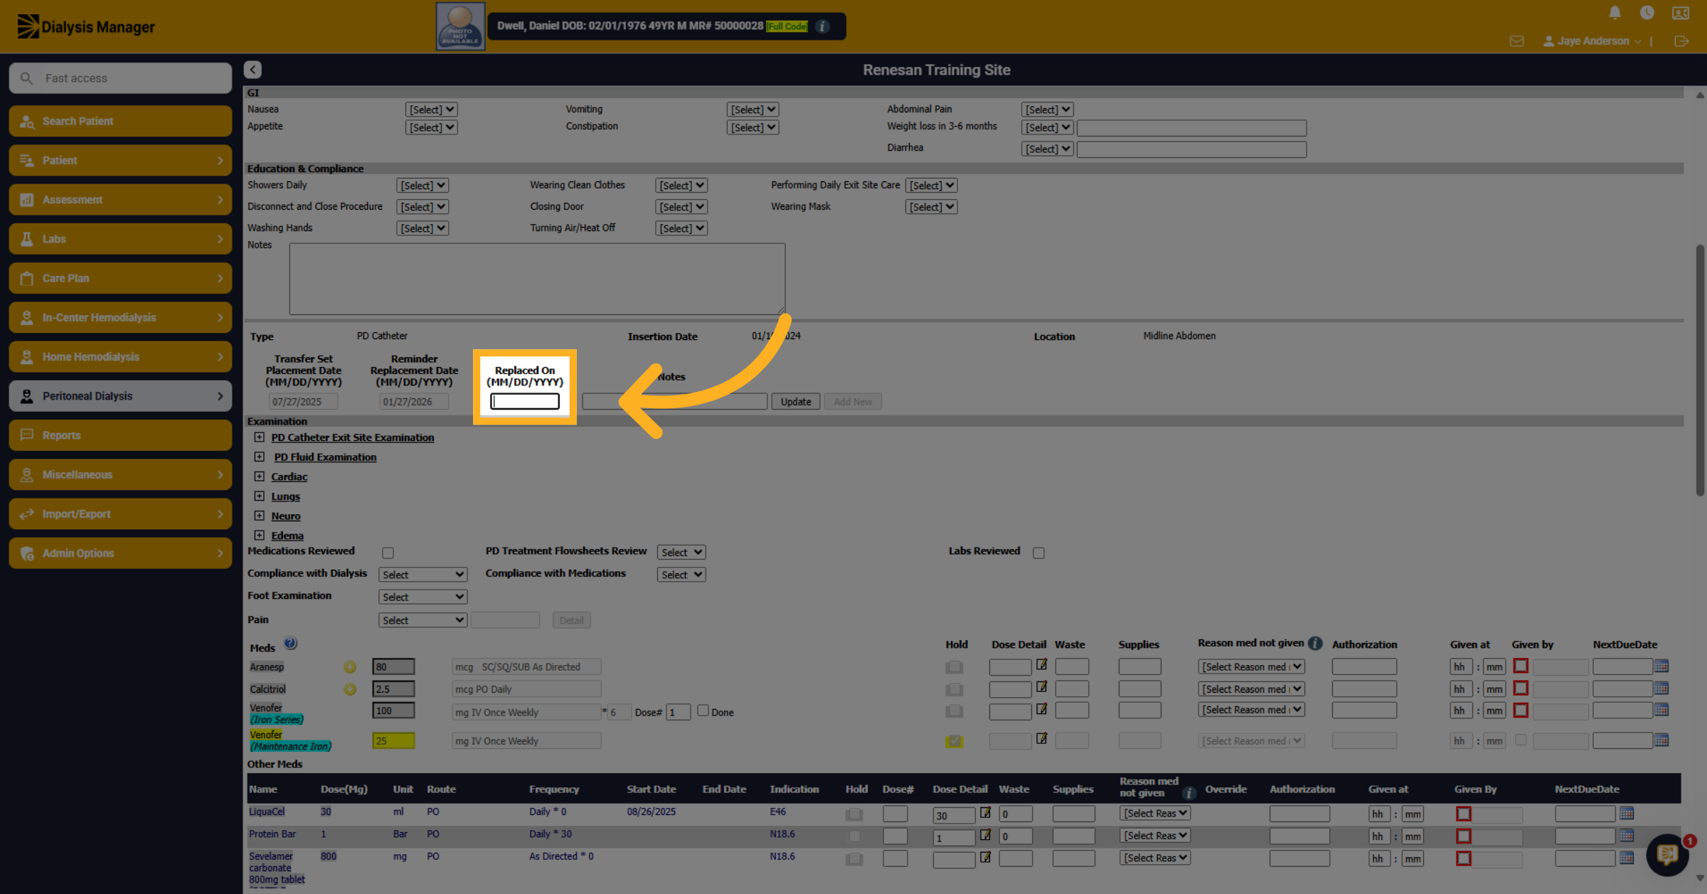Expand the Cardiac examination section
This screenshot has width=1707, height=894.
[260, 477]
